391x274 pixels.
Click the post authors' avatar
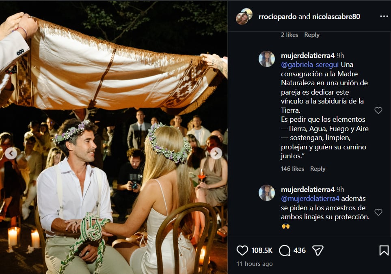tap(244, 17)
